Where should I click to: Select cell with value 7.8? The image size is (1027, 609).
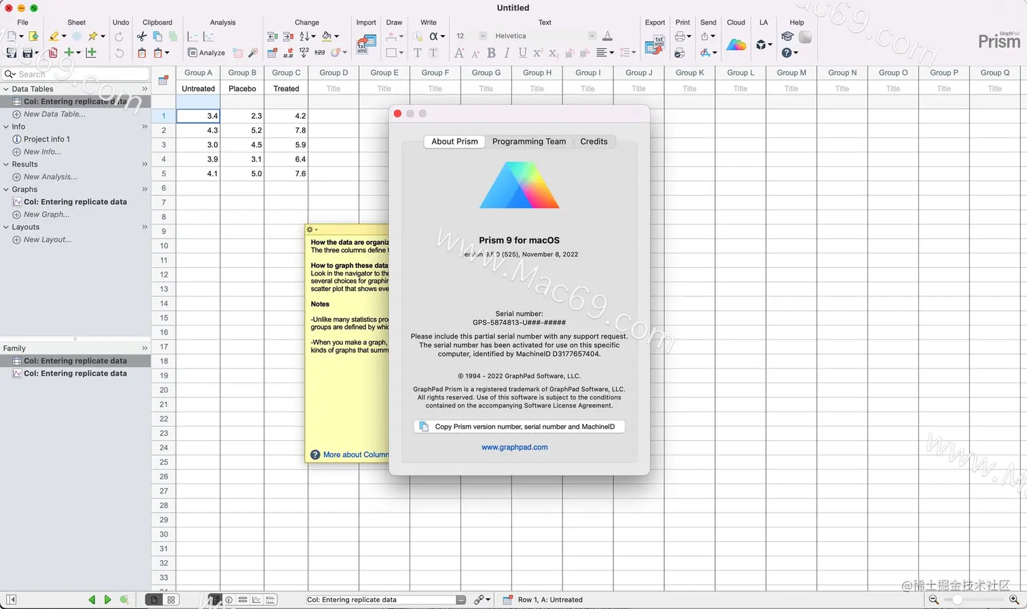286,130
